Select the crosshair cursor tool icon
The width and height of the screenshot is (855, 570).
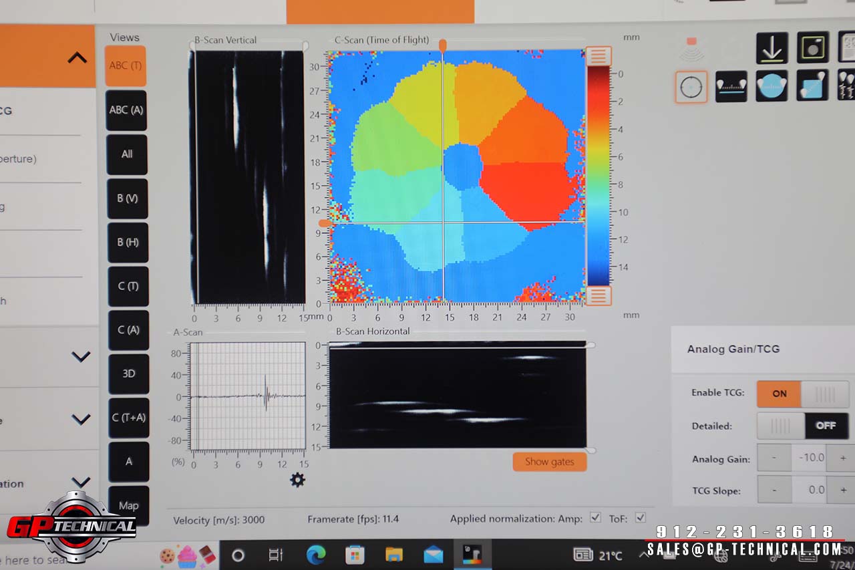(x=691, y=87)
